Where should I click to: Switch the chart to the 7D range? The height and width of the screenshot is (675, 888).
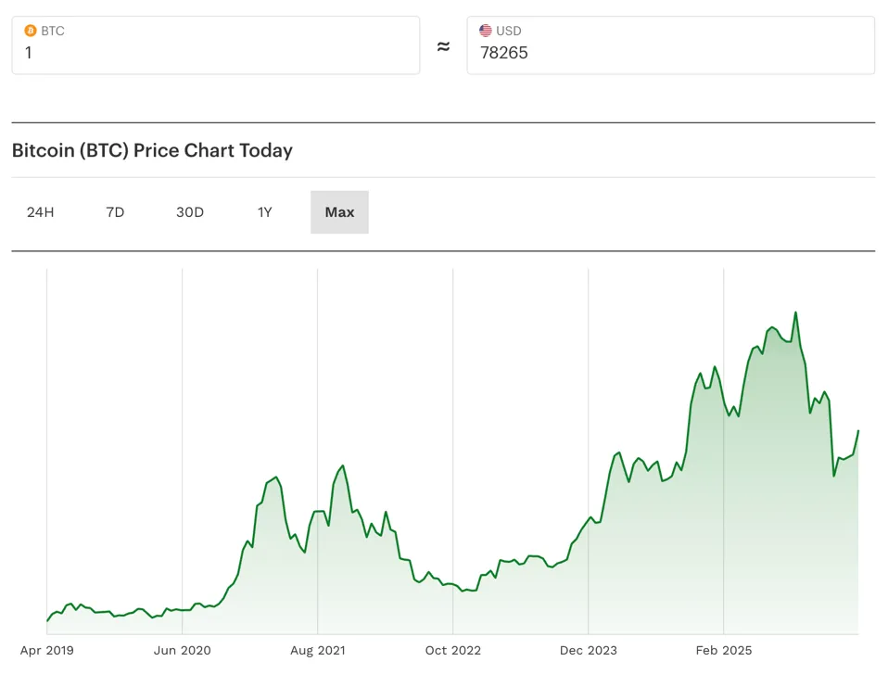[115, 212]
